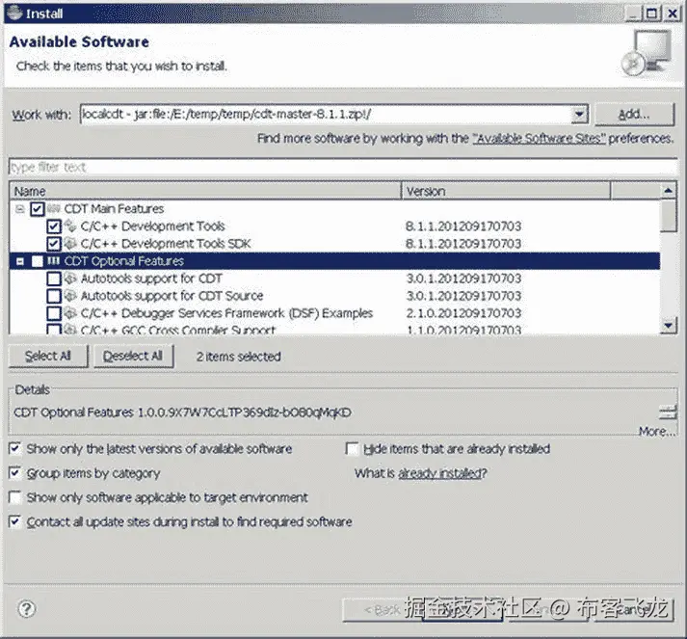Select the C/C++ Development Tools row text

click(152, 226)
